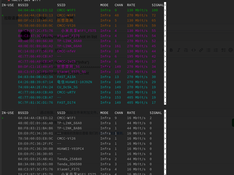Click the SSID Tenda_25AB40
Viewport: 234px width, 175px height.
(x=69, y=159)
